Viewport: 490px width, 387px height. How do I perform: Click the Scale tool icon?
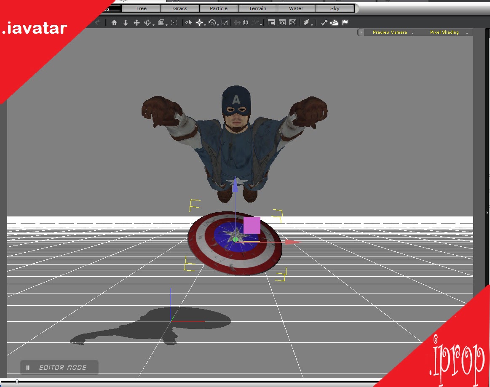225,22
